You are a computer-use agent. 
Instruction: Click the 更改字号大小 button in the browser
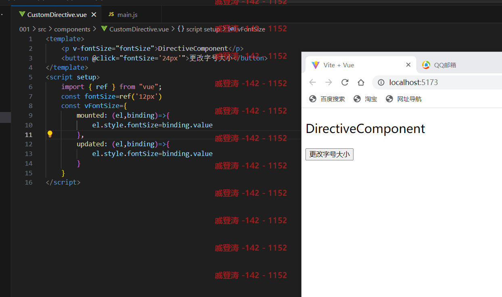(329, 154)
